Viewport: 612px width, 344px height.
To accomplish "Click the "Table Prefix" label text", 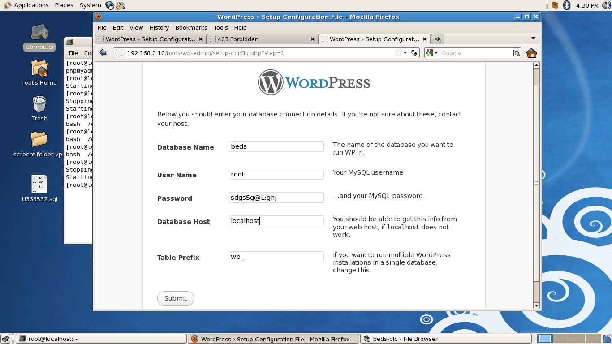I will pyautogui.click(x=178, y=258).
